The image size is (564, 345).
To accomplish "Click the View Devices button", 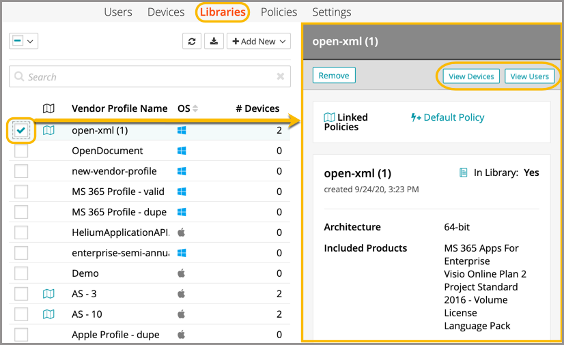I will (x=471, y=76).
